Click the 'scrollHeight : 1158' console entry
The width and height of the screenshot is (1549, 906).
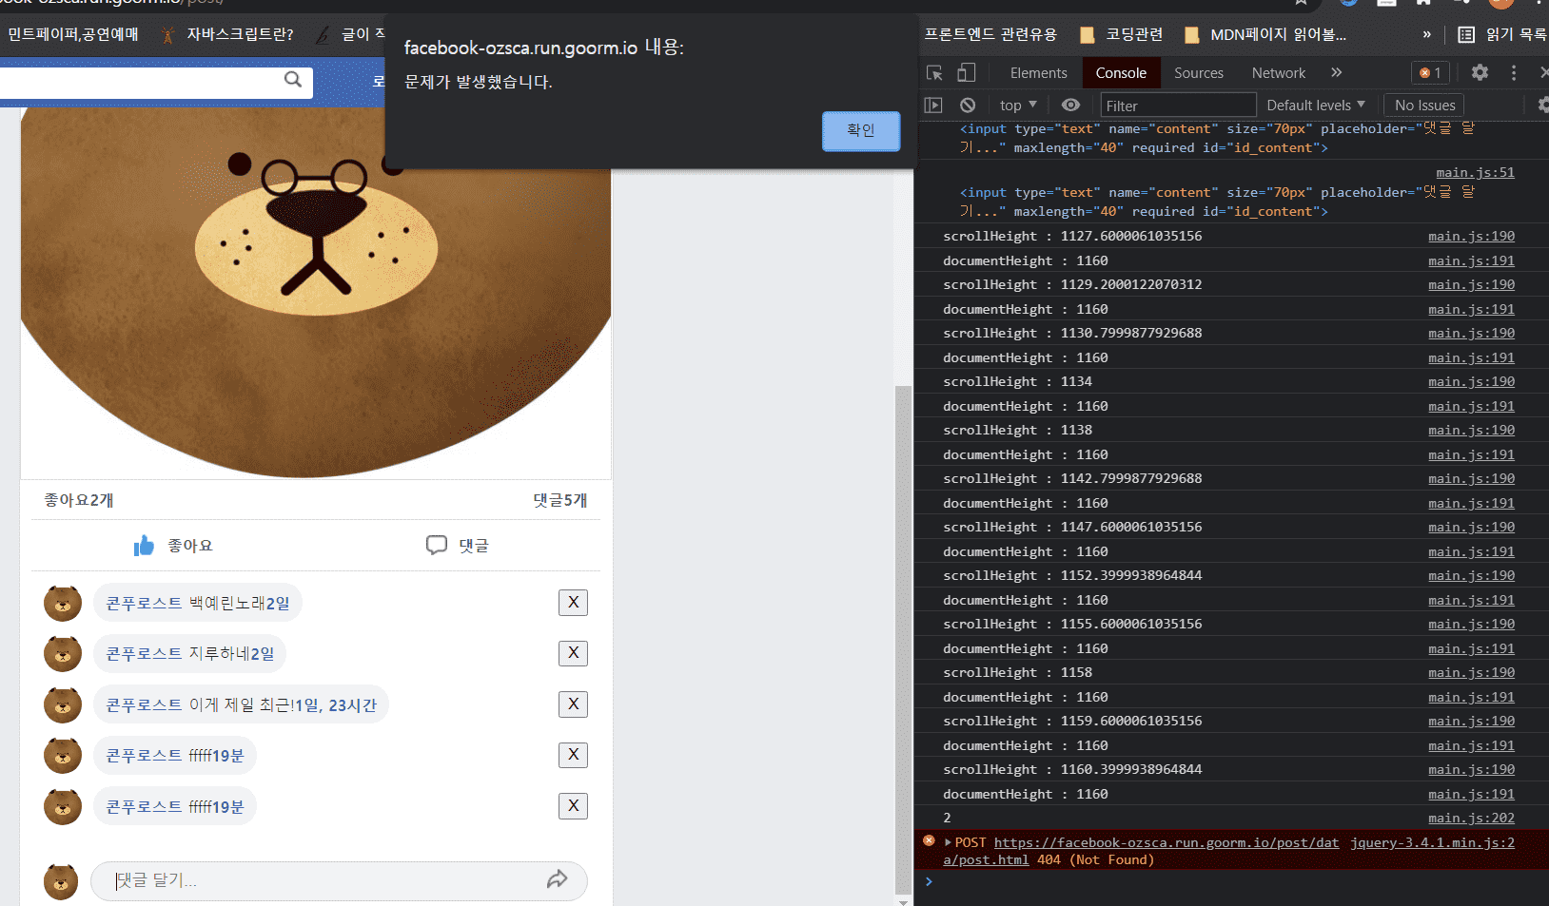click(x=1018, y=672)
